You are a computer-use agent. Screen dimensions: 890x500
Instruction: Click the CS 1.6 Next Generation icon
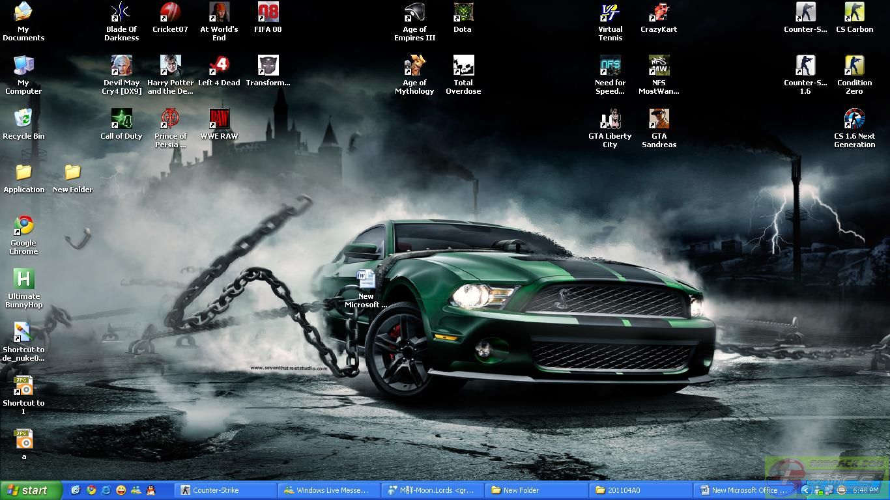854,120
